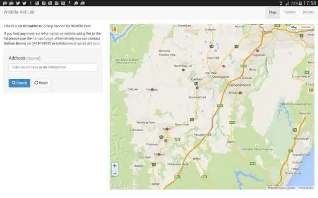Viewport: 318px width, 198px height.
Task: Select vet marker at Tahmoor
Action: pyautogui.click(x=159, y=154)
